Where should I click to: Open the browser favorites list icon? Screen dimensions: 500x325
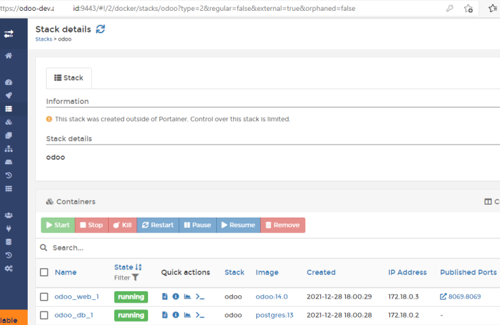coord(493,8)
